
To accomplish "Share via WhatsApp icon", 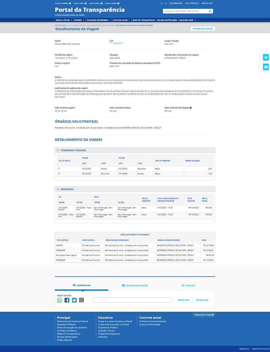I will (x=60, y=300).
